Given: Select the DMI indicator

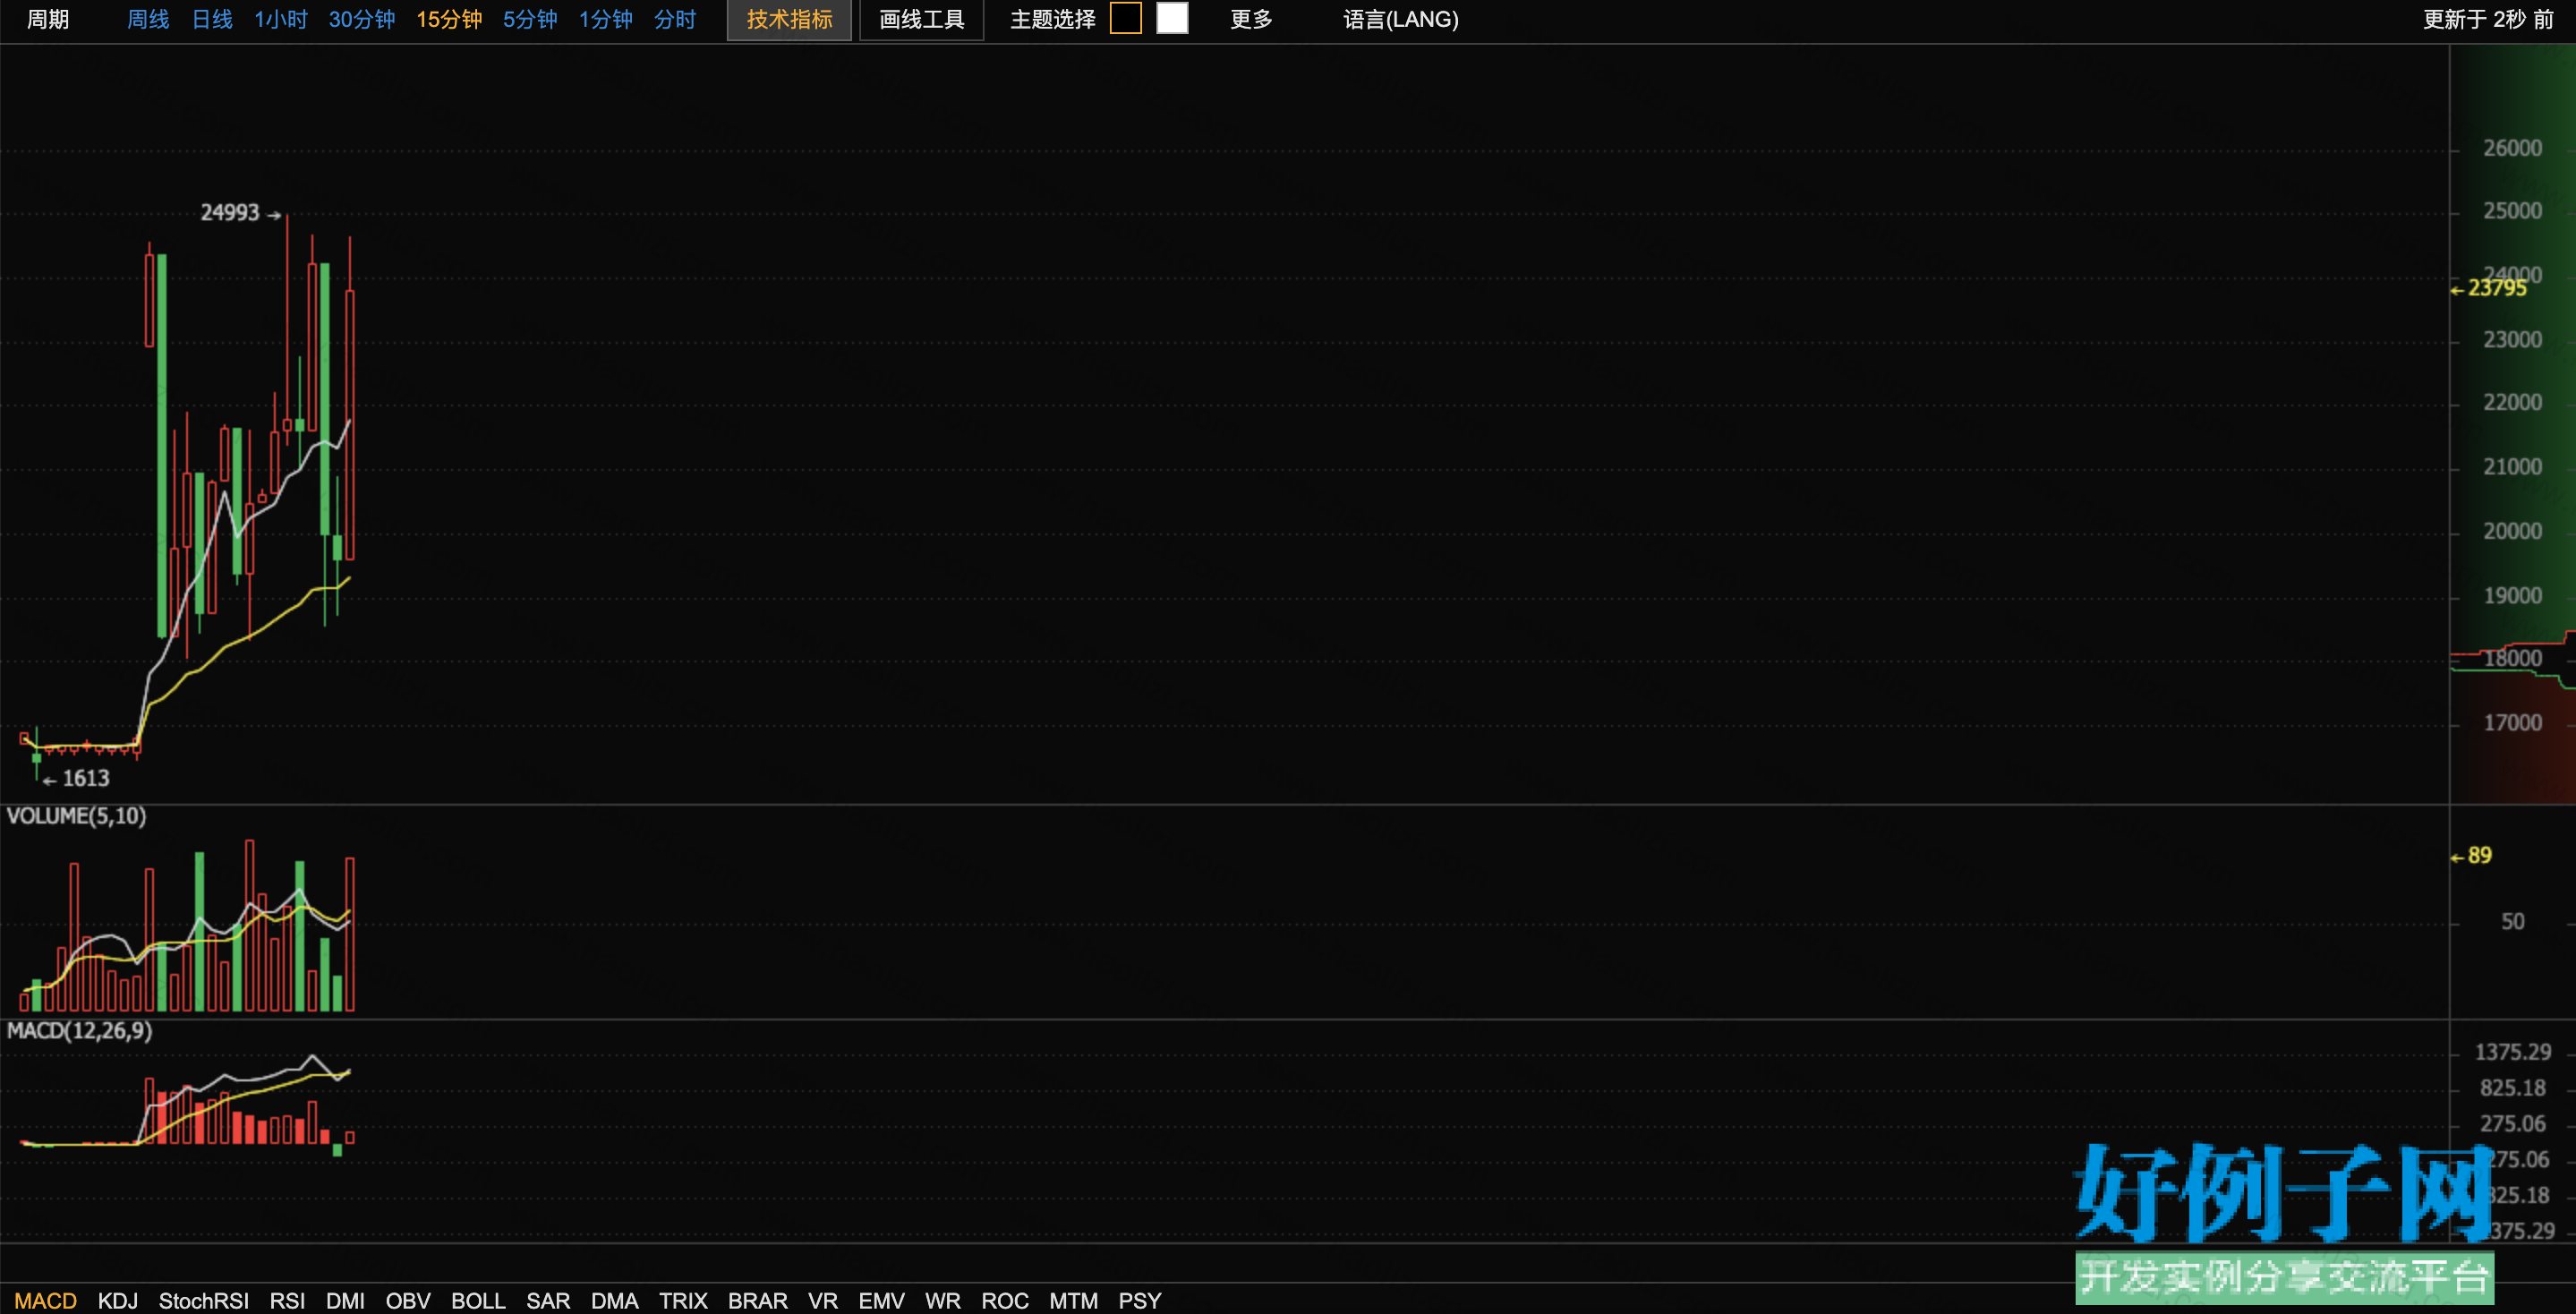Looking at the screenshot, I should (x=345, y=1300).
